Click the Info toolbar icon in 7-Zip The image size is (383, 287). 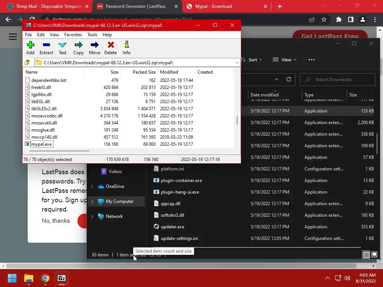[x=126, y=44]
